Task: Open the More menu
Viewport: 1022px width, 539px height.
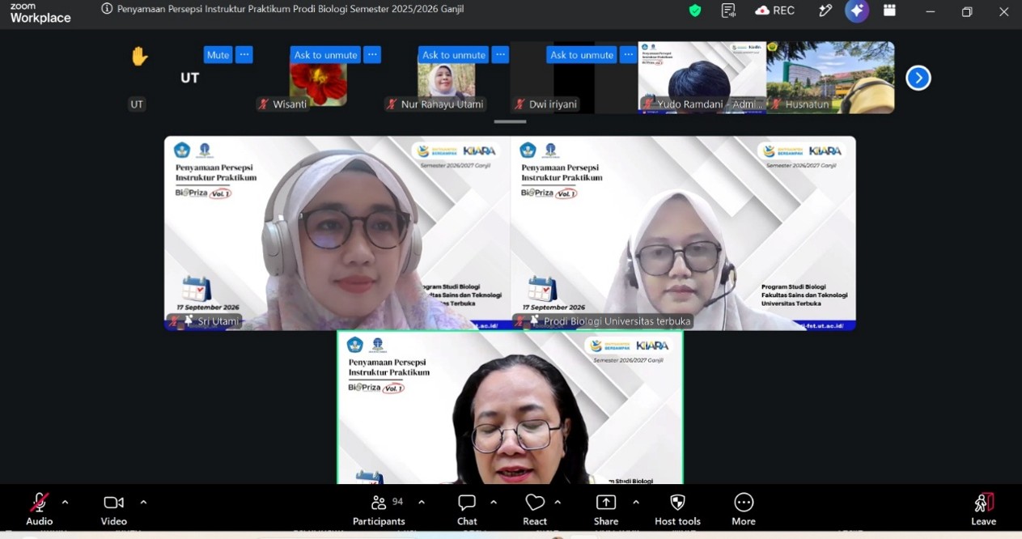Action: click(x=744, y=509)
